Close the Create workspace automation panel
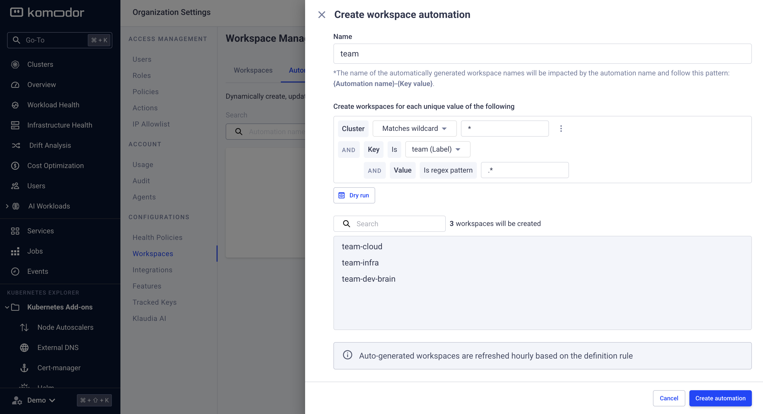Viewport: 763px width, 414px height. pyautogui.click(x=322, y=14)
